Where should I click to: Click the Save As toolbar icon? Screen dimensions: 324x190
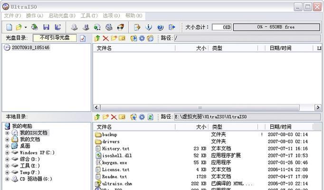[x=57, y=27]
